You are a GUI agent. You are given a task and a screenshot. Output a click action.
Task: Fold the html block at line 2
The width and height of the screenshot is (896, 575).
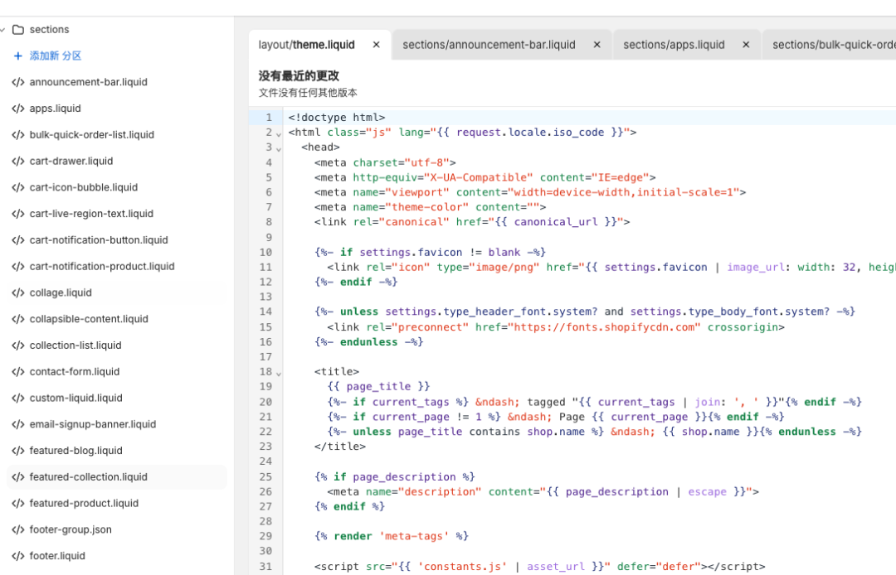279,134
